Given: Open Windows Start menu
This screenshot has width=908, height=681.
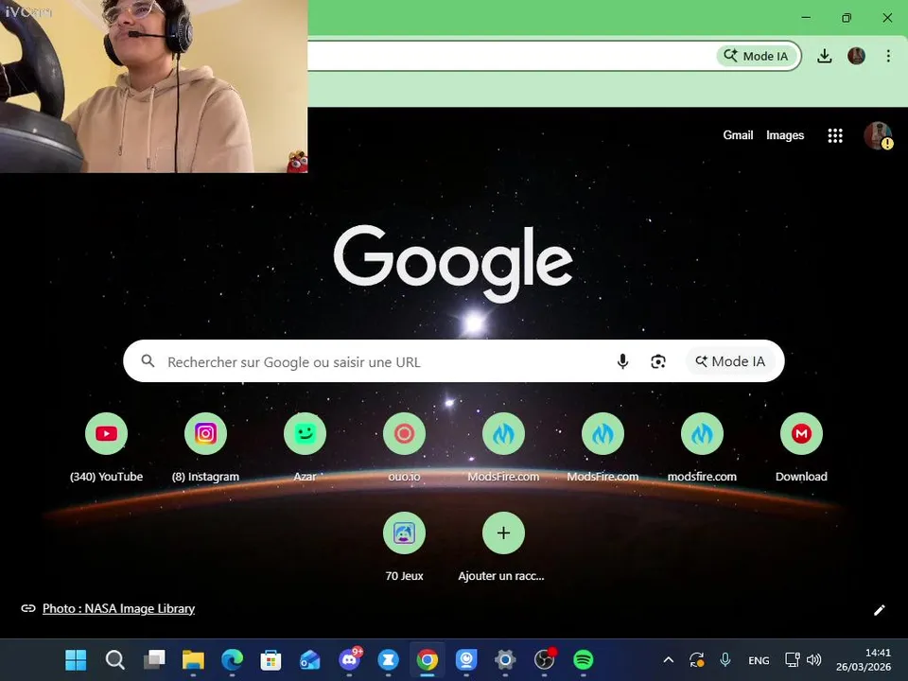Looking at the screenshot, I should coord(76,659).
